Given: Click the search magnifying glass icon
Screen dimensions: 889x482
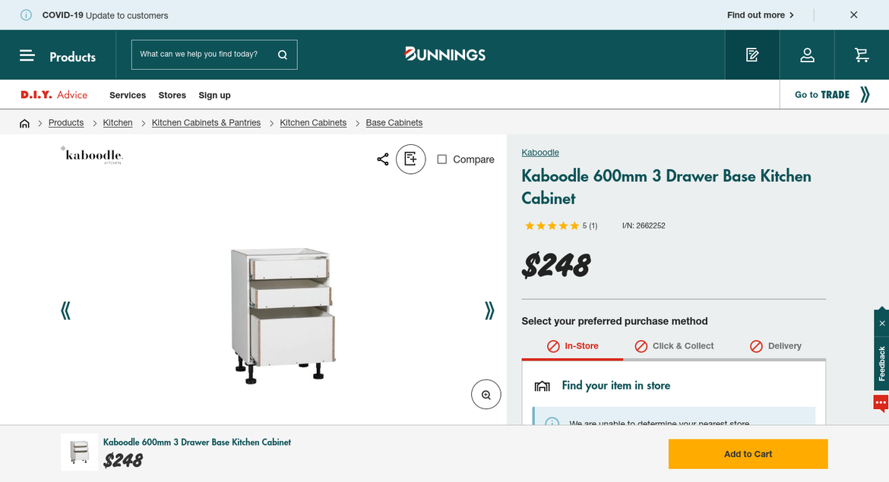Looking at the screenshot, I should tap(281, 54).
